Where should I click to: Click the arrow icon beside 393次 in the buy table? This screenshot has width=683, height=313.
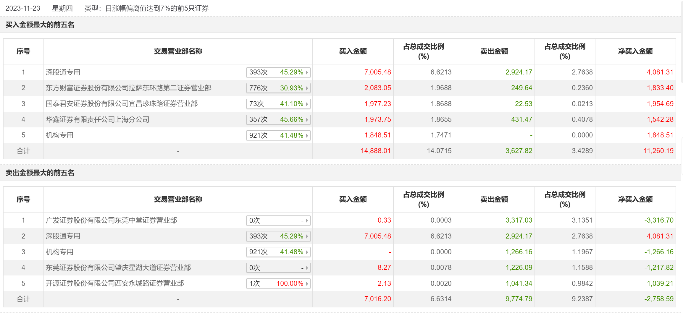point(307,72)
